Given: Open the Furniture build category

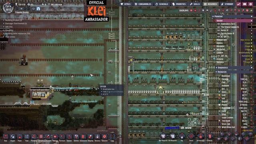Looking at the screenshot, I should (x=62, y=137).
